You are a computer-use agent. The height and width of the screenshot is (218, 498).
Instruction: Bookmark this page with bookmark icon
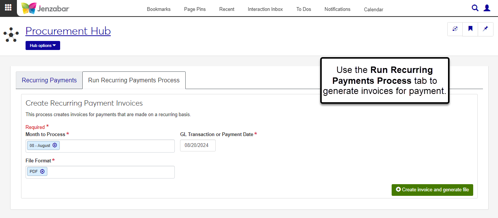(470, 29)
